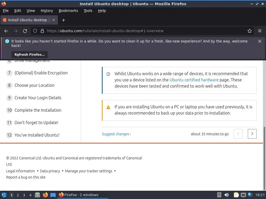The height and width of the screenshot is (199, 266).
Task: Open the volume control in system tray
Action: [227, 195]
